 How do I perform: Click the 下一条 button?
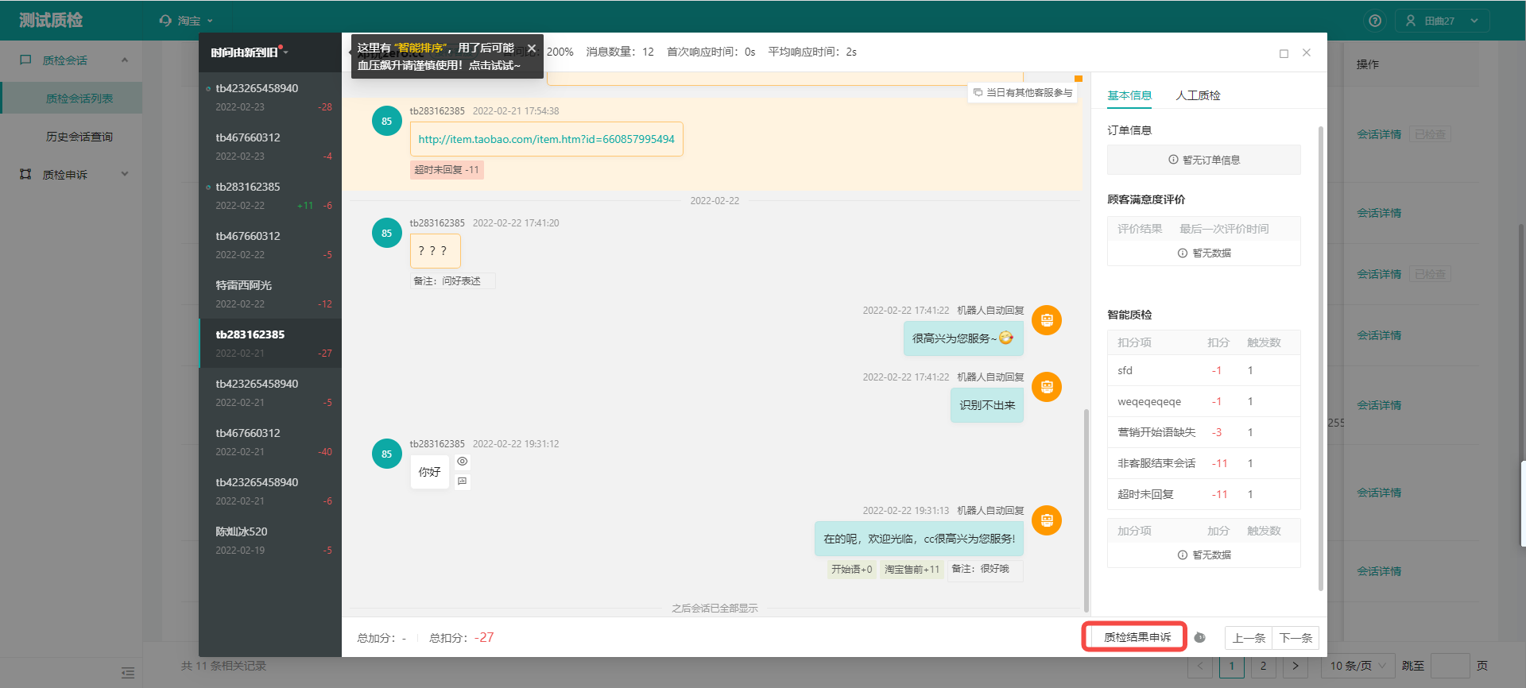pos(1296,638)
